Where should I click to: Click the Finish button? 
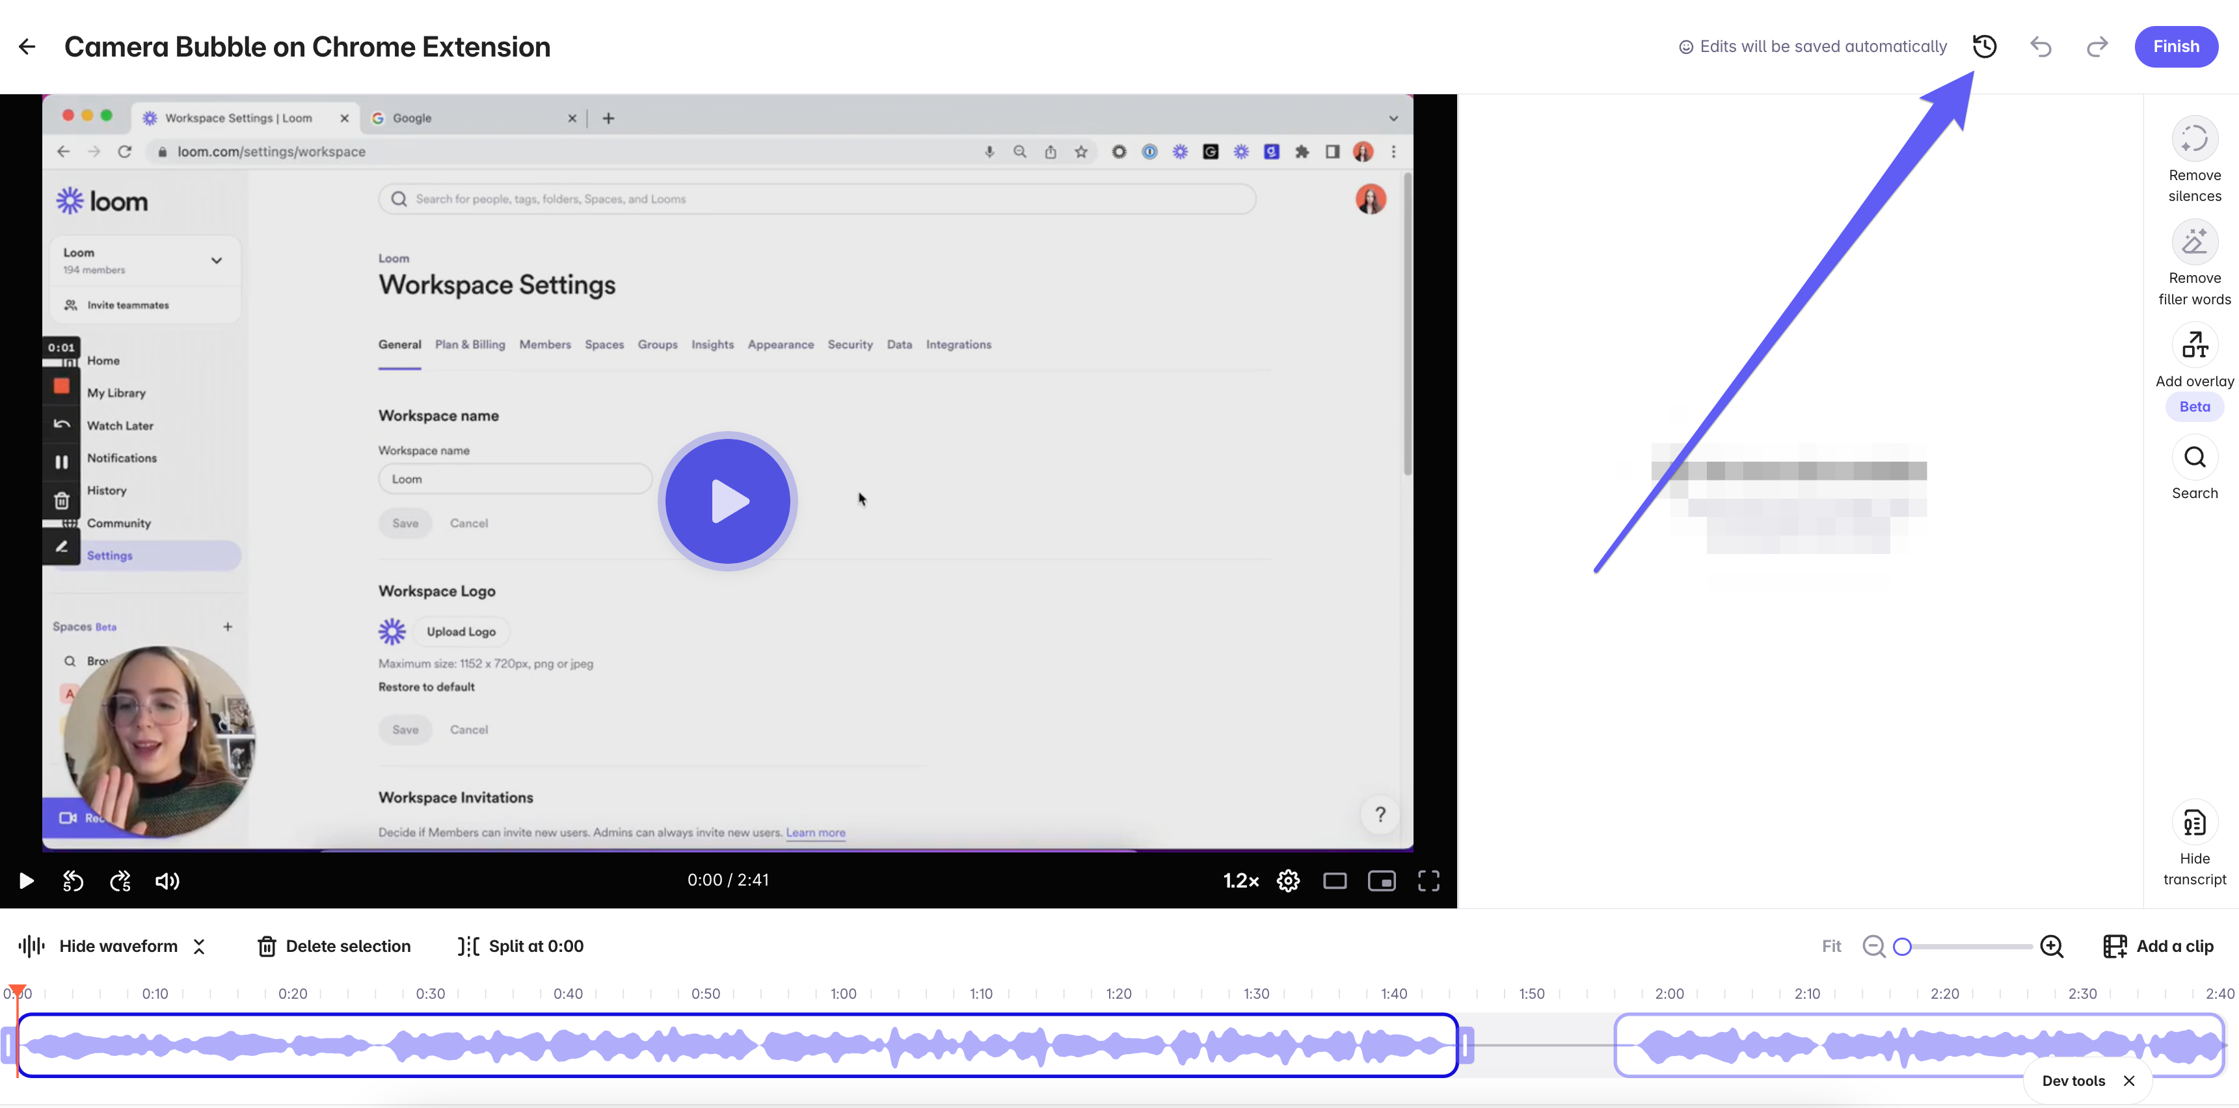2175,47
